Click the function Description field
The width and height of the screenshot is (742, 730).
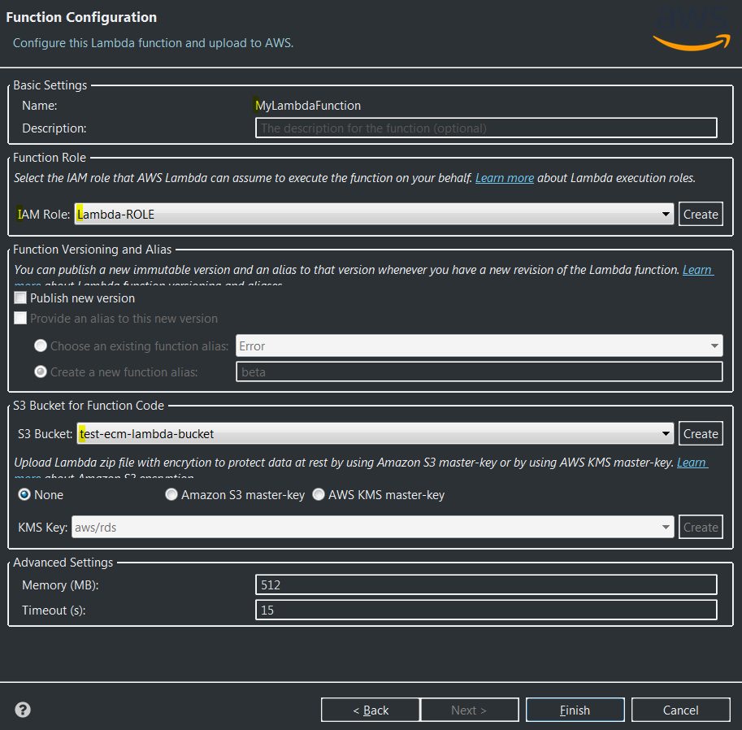coord(486,128)
